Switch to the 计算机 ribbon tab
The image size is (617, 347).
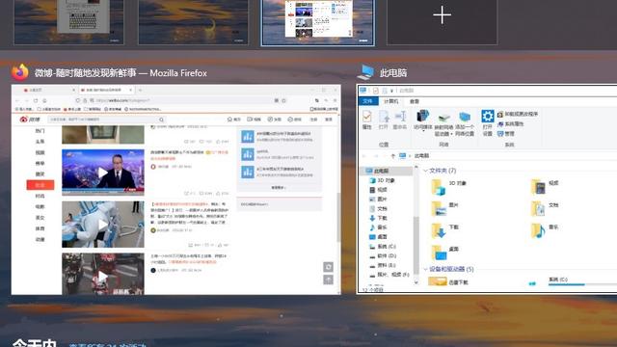point(390,101)
